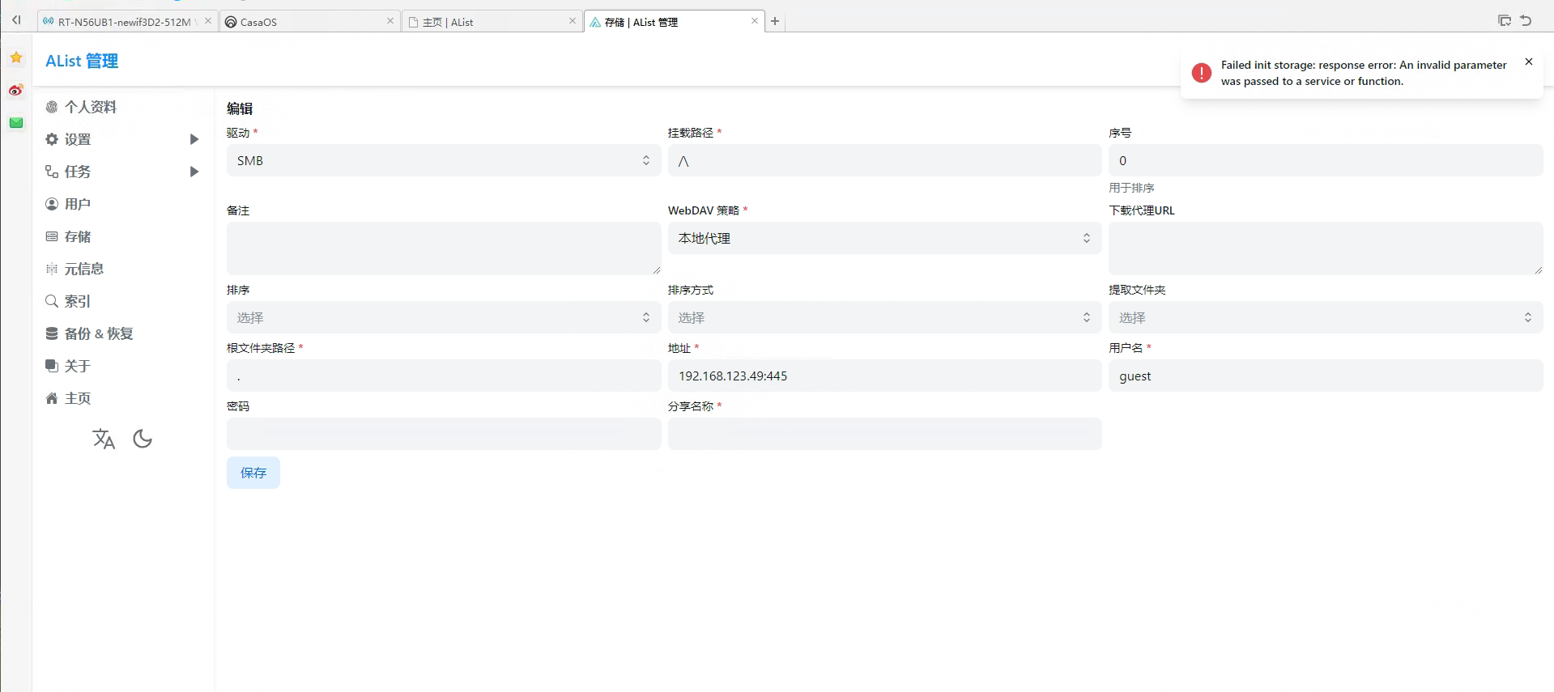Click the 备注 remark textarea
1554x692 pixels.
[444, 248]
